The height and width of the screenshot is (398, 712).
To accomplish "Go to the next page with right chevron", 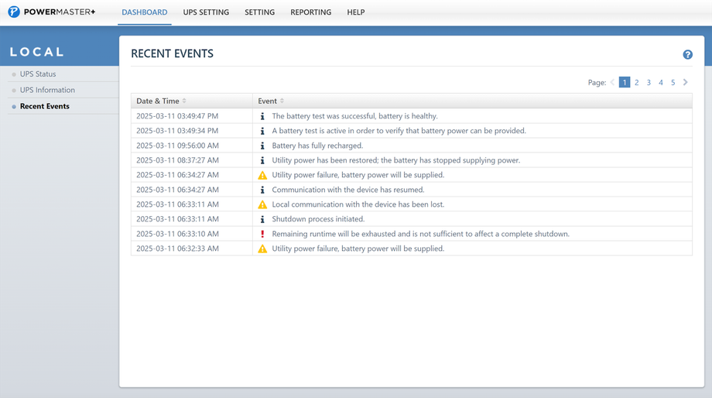I will (685, 82).
